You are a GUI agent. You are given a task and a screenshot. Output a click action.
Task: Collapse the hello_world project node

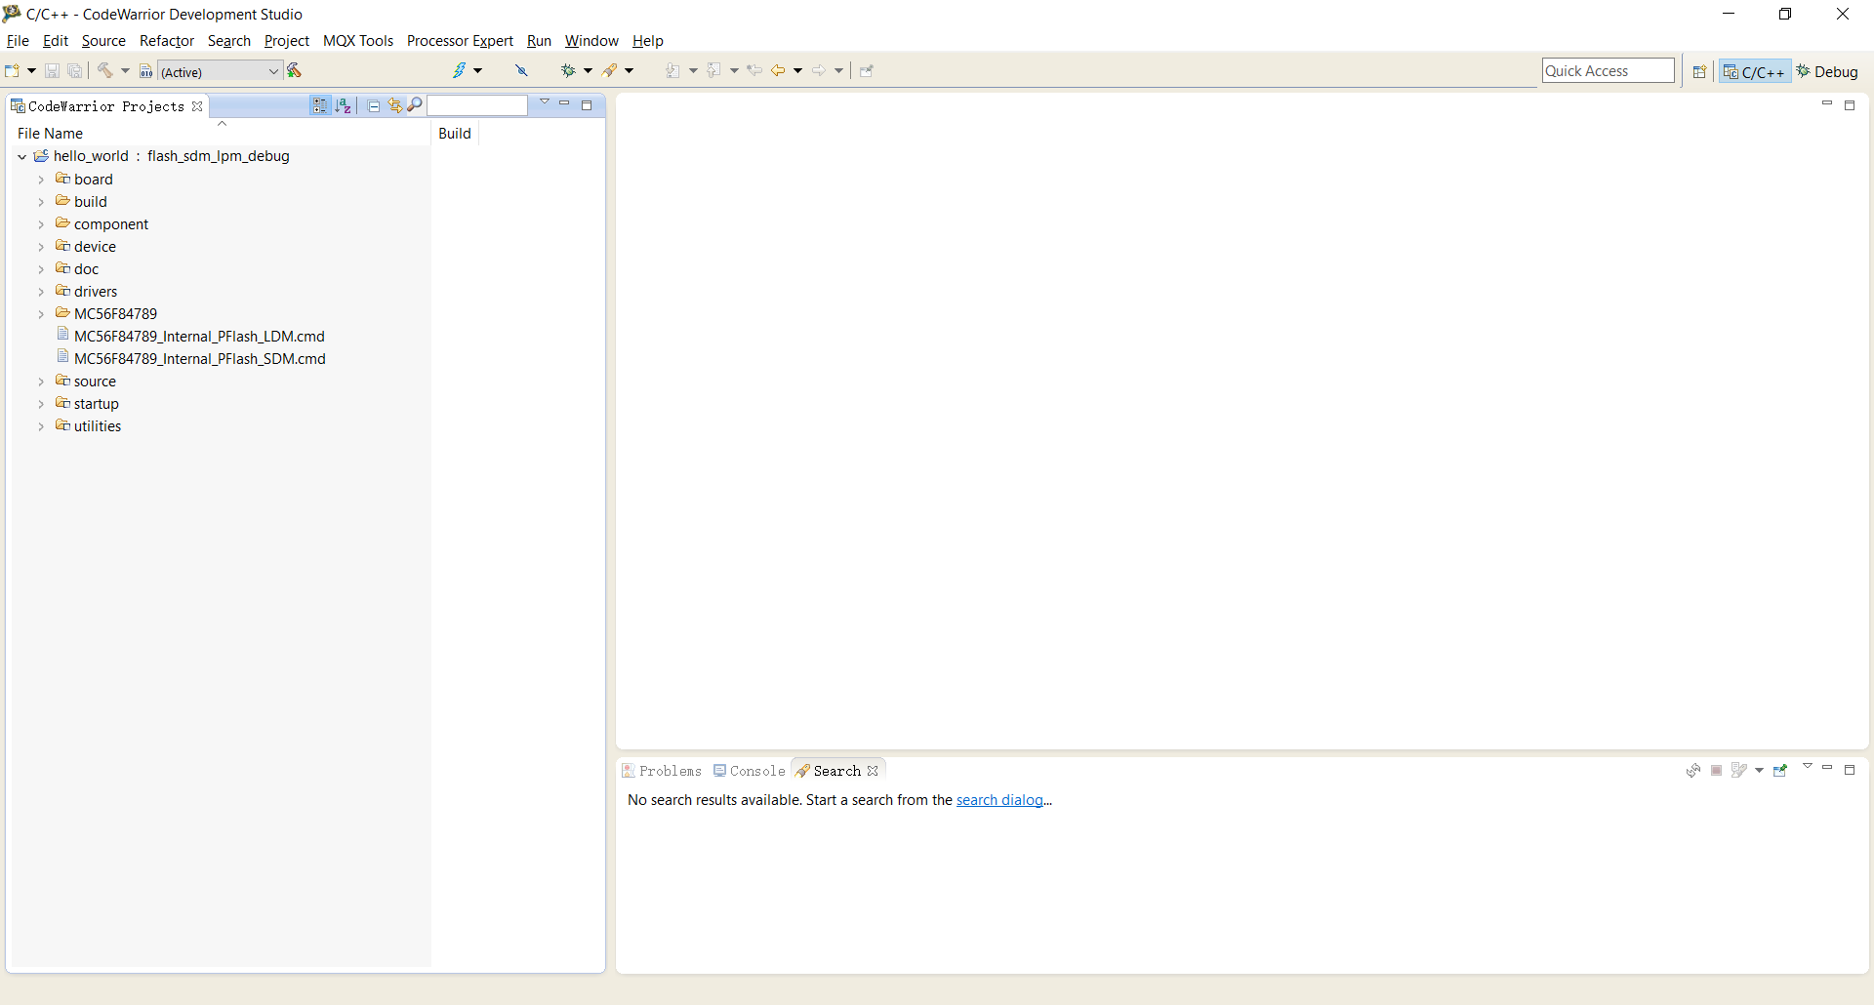coord(21,156)
